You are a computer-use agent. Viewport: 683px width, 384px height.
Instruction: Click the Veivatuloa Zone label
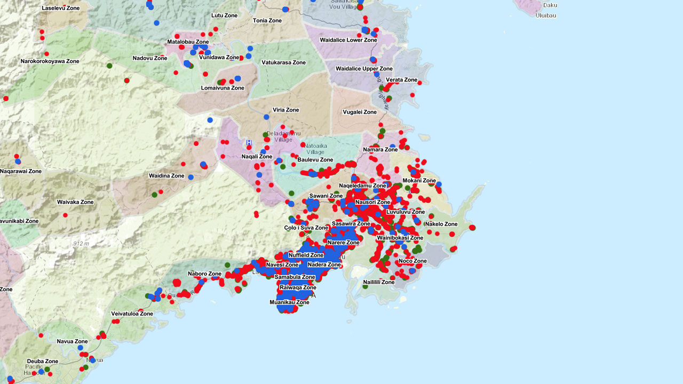(132, 314)
